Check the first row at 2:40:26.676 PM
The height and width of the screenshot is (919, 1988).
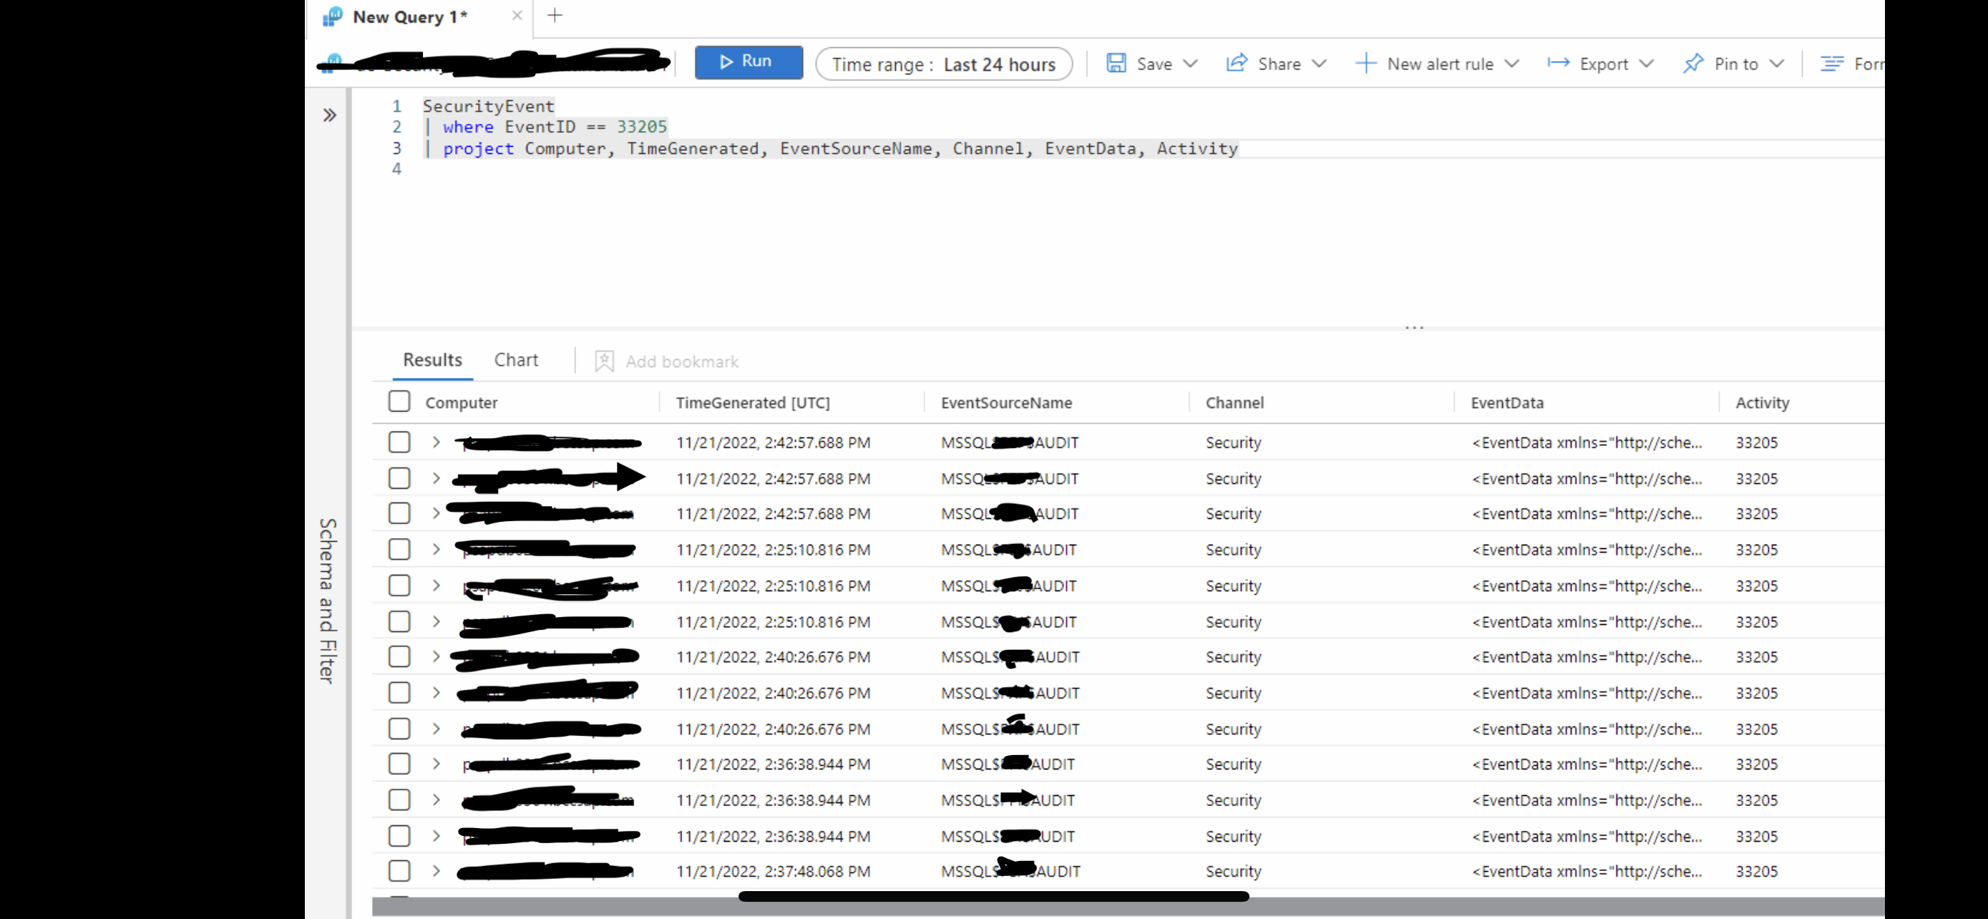click(399, 656)
